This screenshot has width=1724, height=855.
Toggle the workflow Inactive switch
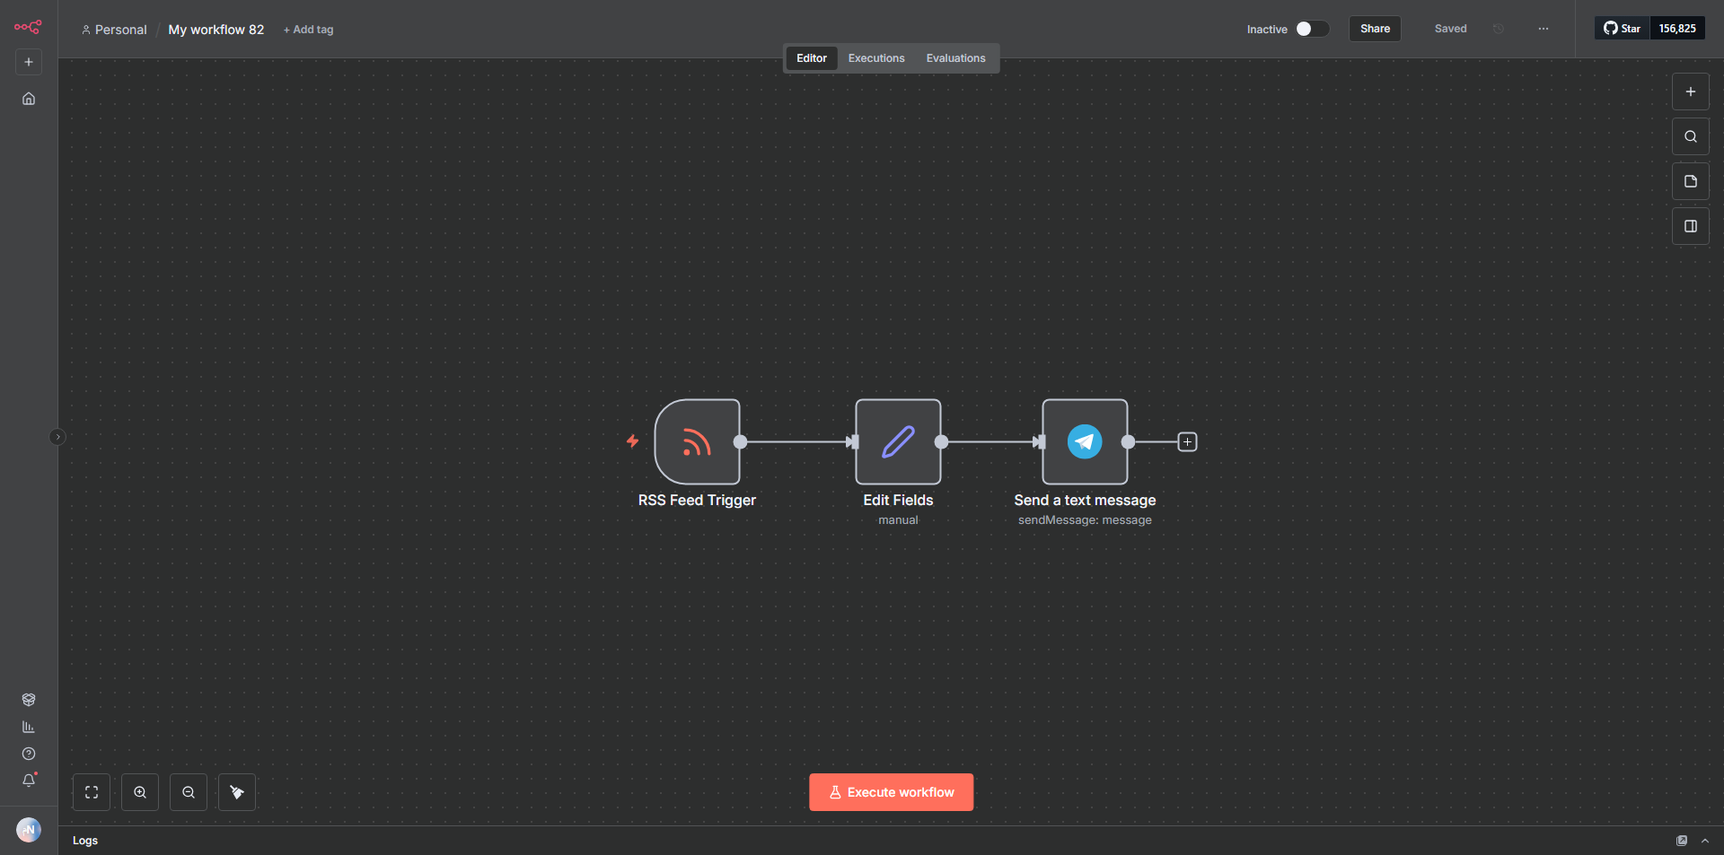click(x=1311, y=29)
